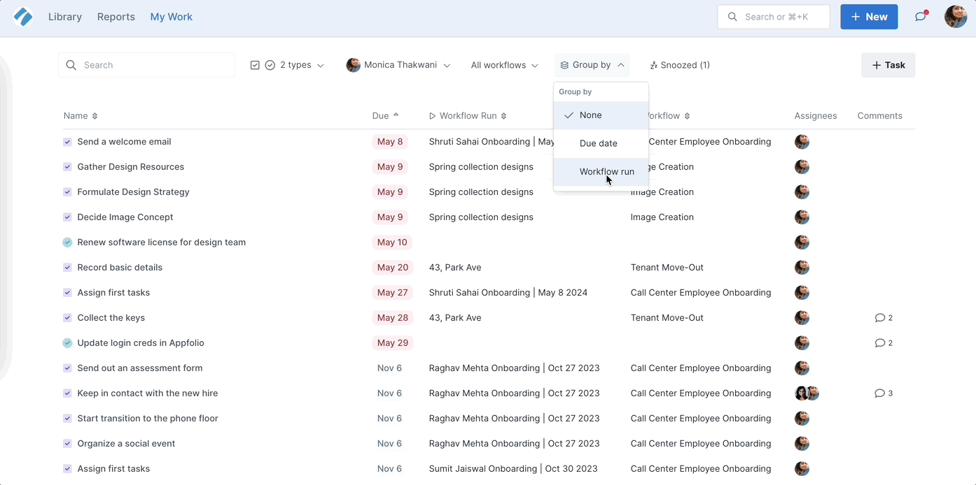Select Workflow run grouping option

[x=606, y=172]
